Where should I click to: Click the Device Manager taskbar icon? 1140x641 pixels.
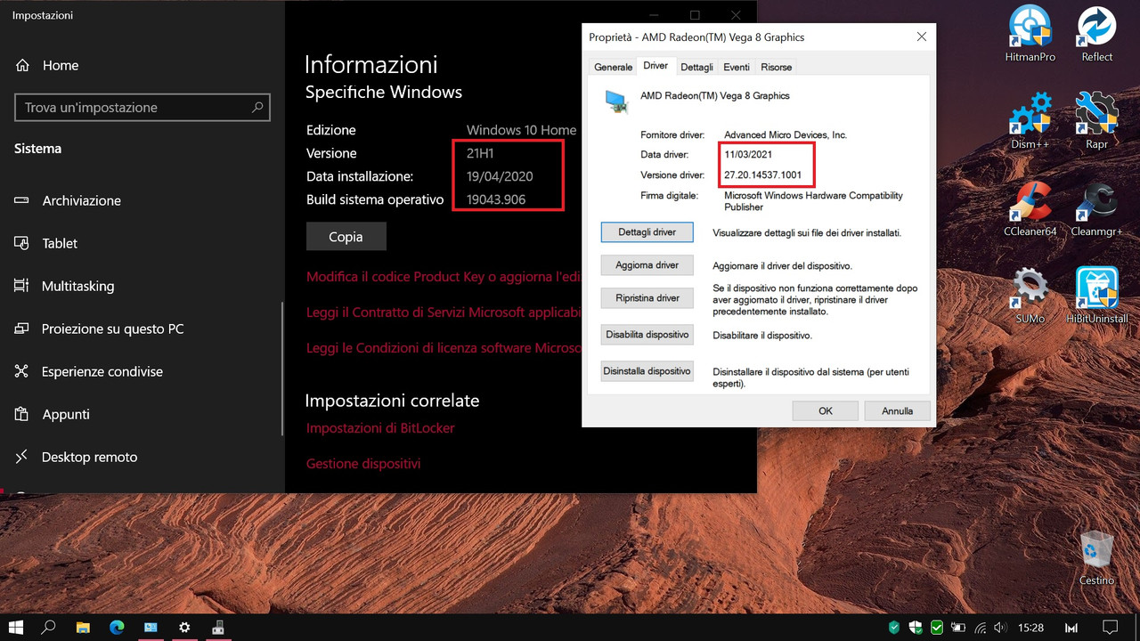point(218,627)
